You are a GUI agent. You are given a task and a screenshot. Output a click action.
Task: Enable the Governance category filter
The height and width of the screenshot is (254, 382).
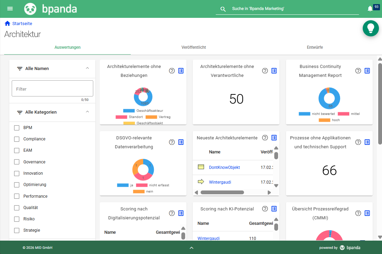point(16,162)
